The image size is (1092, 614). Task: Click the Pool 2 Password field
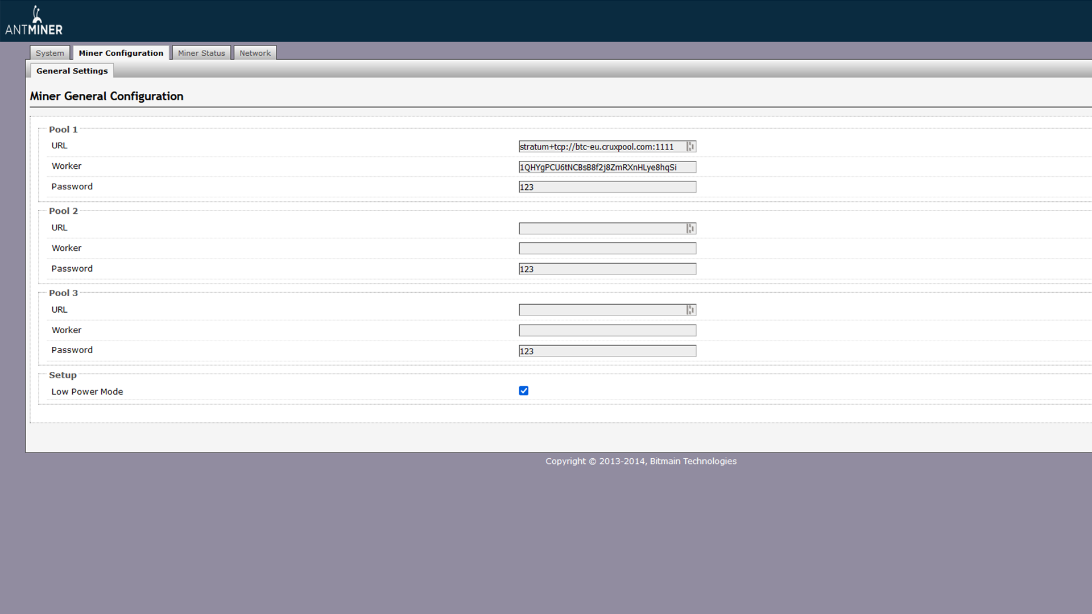coord(607,269)
